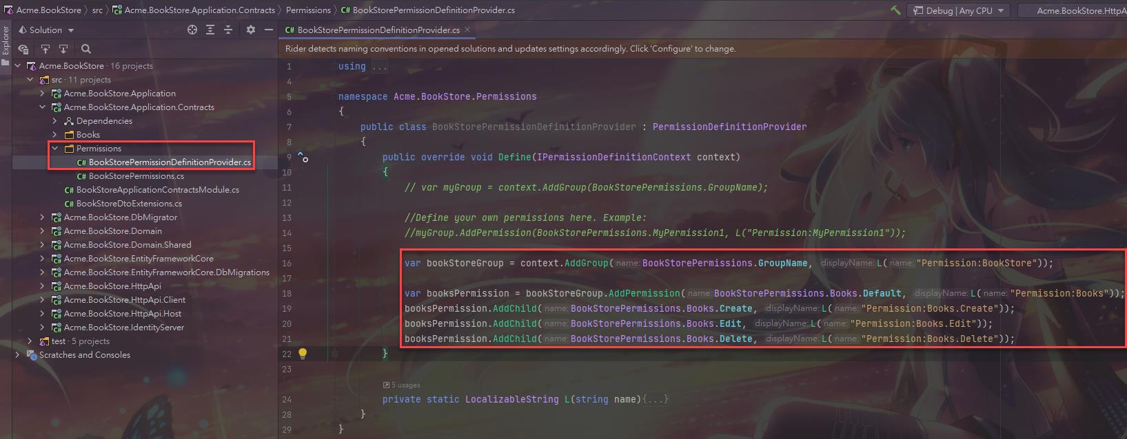The width and height of the screenshot is (1127, 439).
Task: Hide the Solution explorer panel with minus icon
Action: [269, 30]
